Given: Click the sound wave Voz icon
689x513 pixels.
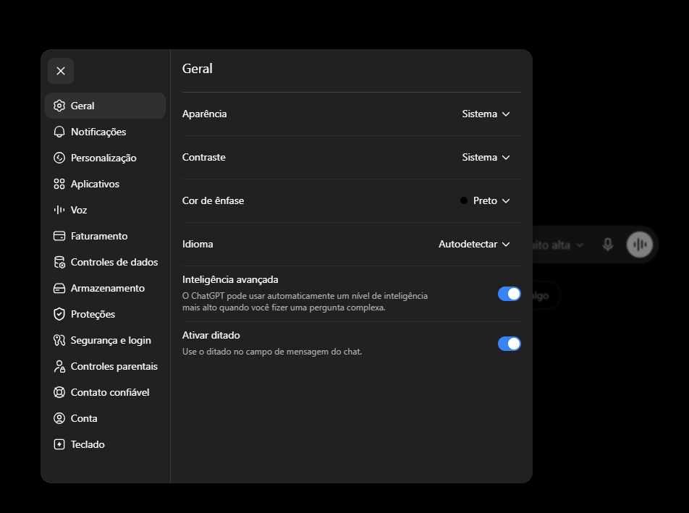Looking at the screenshot, I should pos(59,210).
